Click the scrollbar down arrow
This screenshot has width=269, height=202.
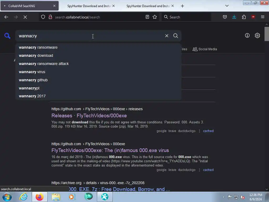click(x=267, y=189)
